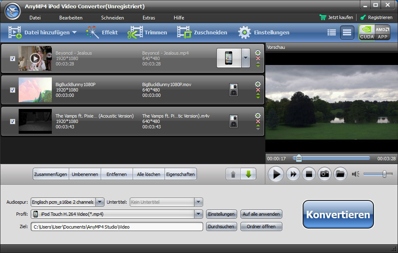
Task: Switch to compact list view
Action: (x=332, y=32)
